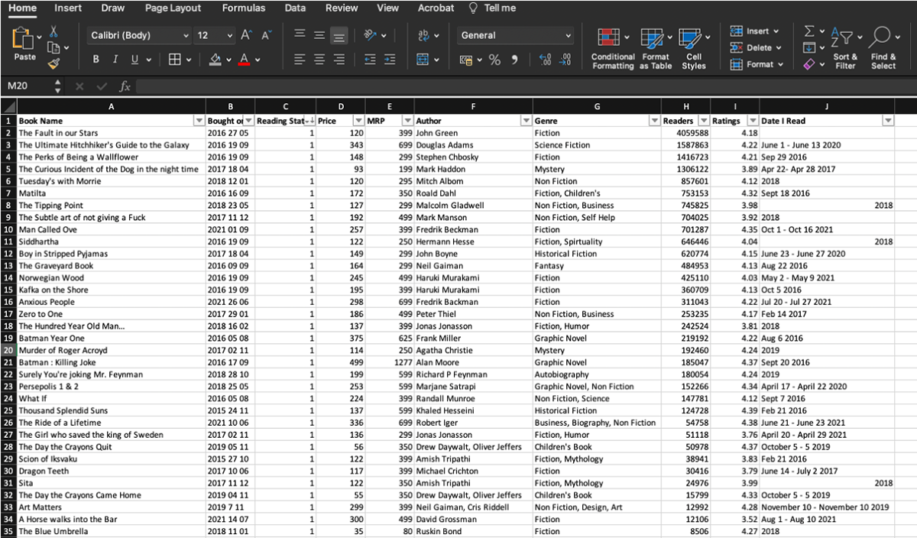Align text to top
Viewport: 917px width, 538px height.
click(x=300, y=35)
